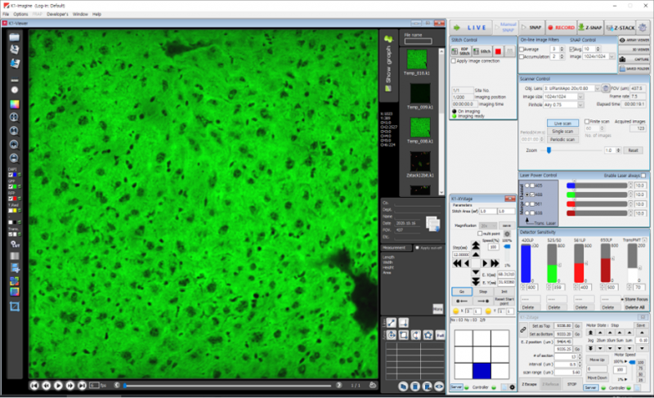Open the Image size dropdown in Scanner Control

coord(580,96)
